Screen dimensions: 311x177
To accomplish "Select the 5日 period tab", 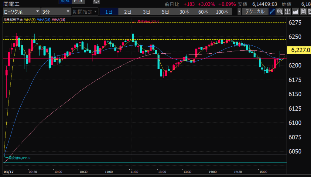I will click(x=165, y=12).
